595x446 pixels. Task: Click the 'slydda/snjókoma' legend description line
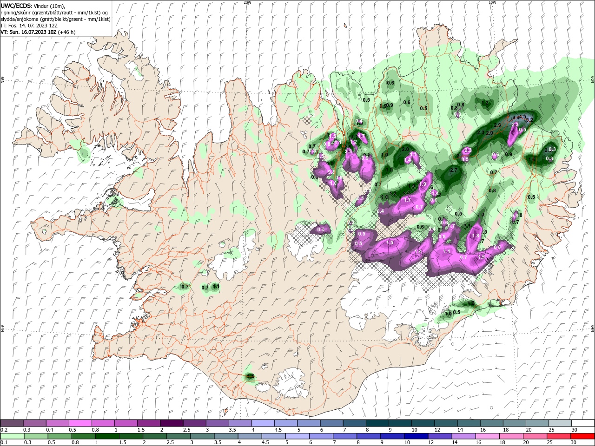(55, 19)
